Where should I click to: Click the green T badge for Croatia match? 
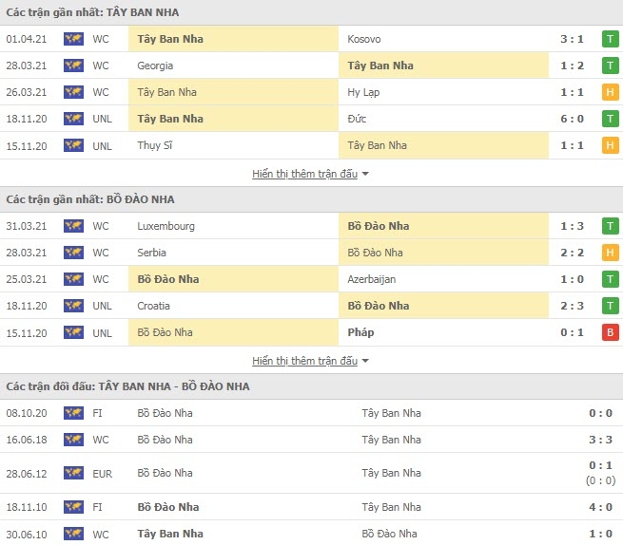coord(611,306)
